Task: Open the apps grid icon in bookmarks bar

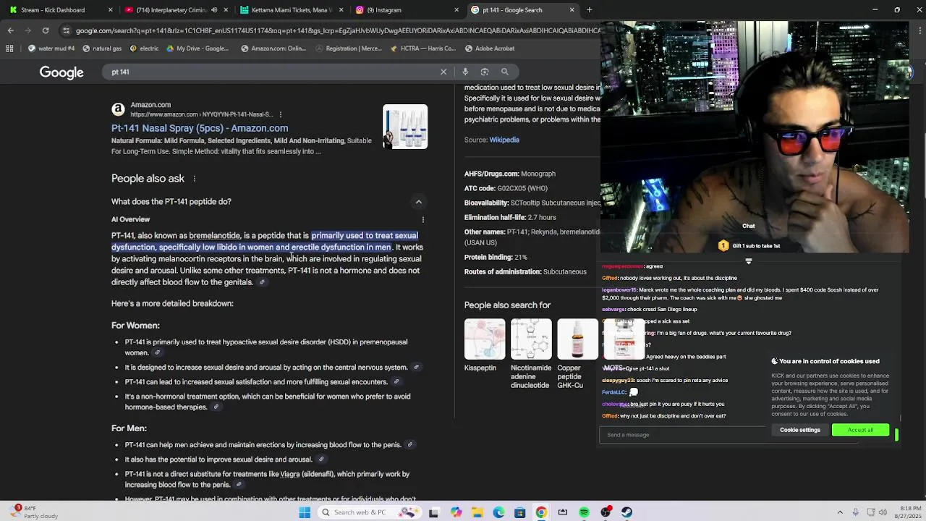Action: (x=9, y=48)
